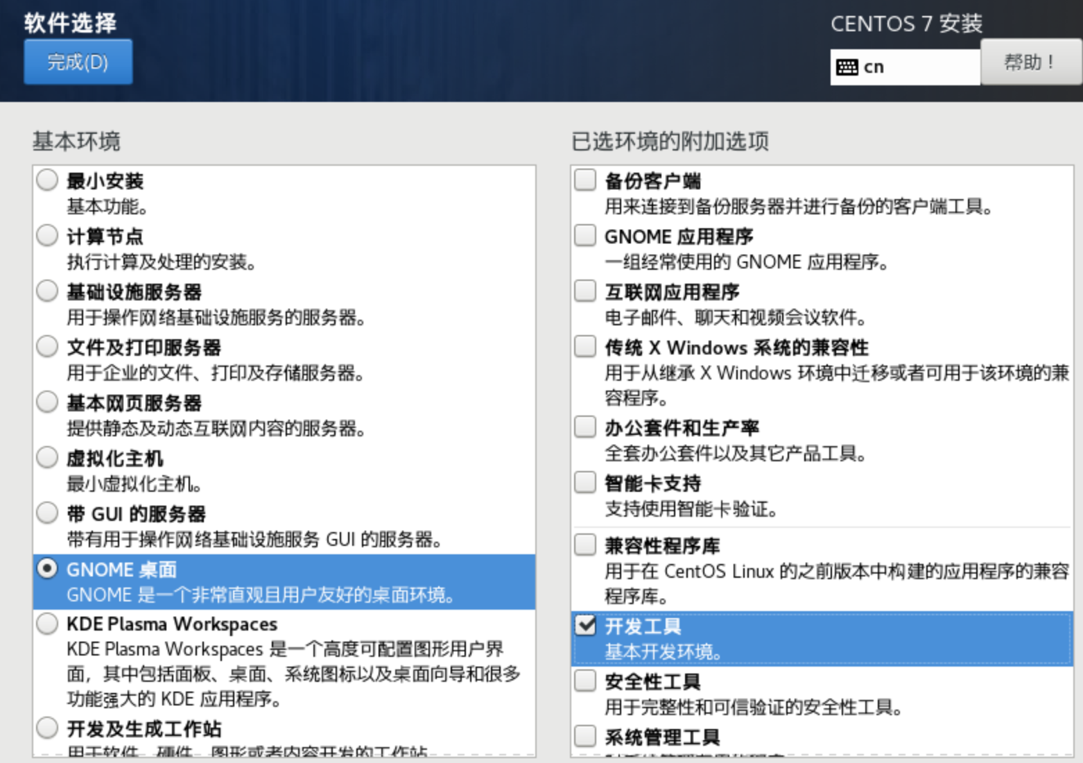Select the KDE Plasma Workspaces radio button
The width and height of the screenshot is (1083, 763).
[47, 624]
